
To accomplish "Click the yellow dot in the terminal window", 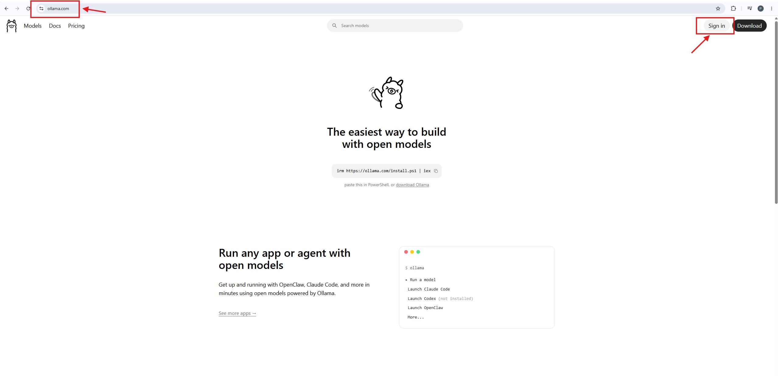I will (x=412, y=252).
